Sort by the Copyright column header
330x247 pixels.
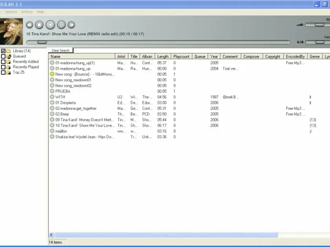pos(273,56)
